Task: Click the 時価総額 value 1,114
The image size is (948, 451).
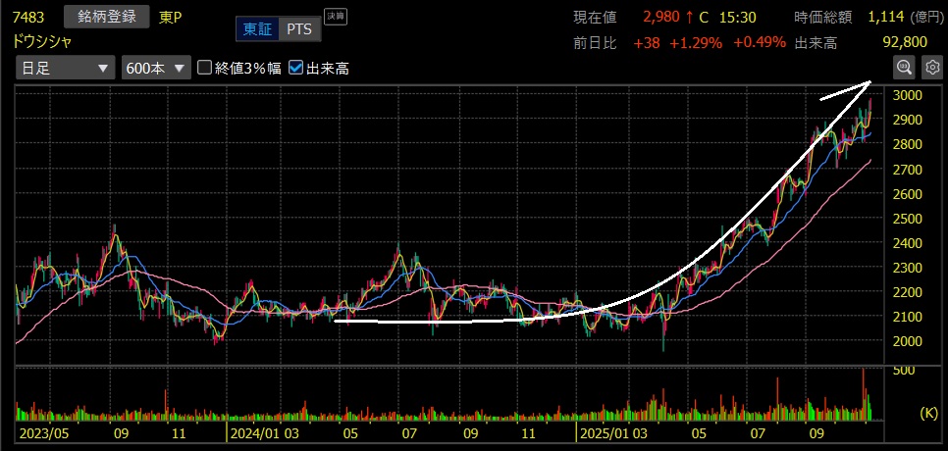Action: (890, 17)
